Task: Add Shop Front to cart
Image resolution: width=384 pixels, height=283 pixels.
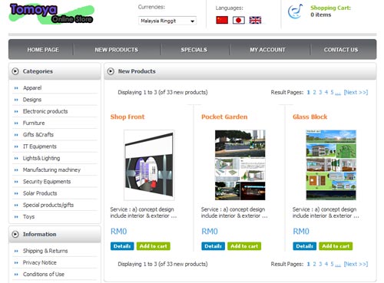Action: pyautogui.click(x=154, y=246)
